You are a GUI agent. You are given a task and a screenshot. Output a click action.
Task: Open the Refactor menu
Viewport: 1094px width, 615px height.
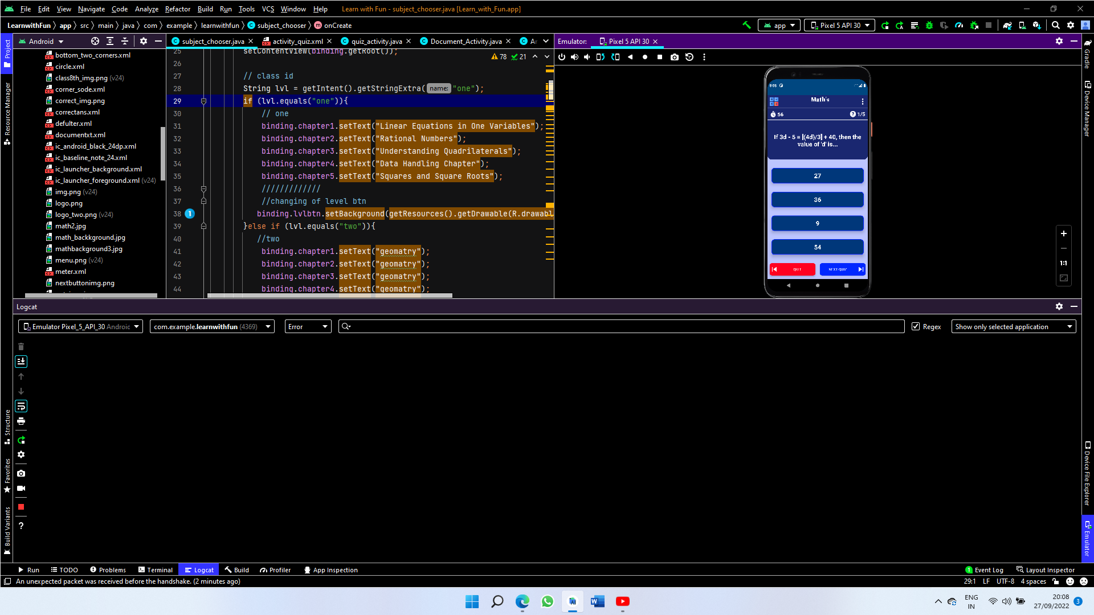(177, 9)
